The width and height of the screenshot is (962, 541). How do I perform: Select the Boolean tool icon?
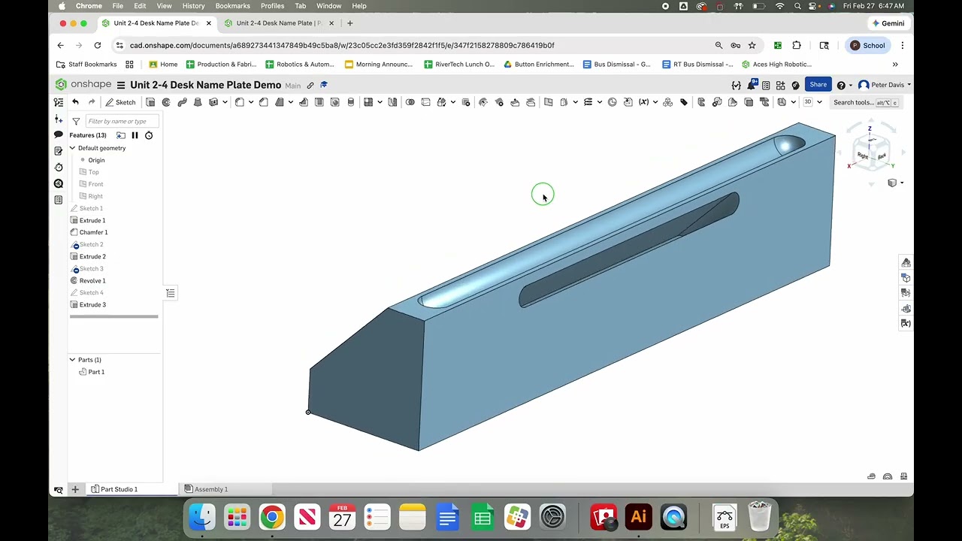[x=410, y=102]
